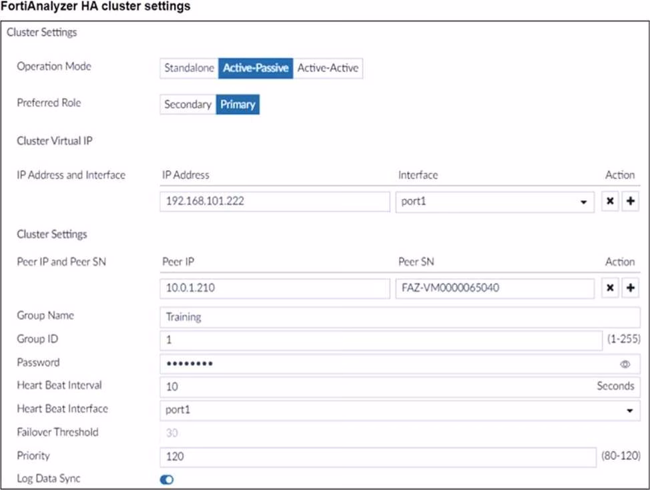Add a new Peer IP row
This screenshot has height=490, width=650.
pyautogui.click(x=630, y=288)
